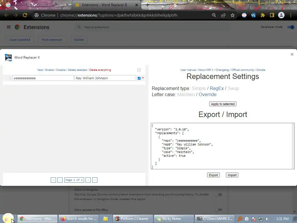297x223 pixels.
Task: Open the Chrome profile avatar menu
Action: (281, 15)
